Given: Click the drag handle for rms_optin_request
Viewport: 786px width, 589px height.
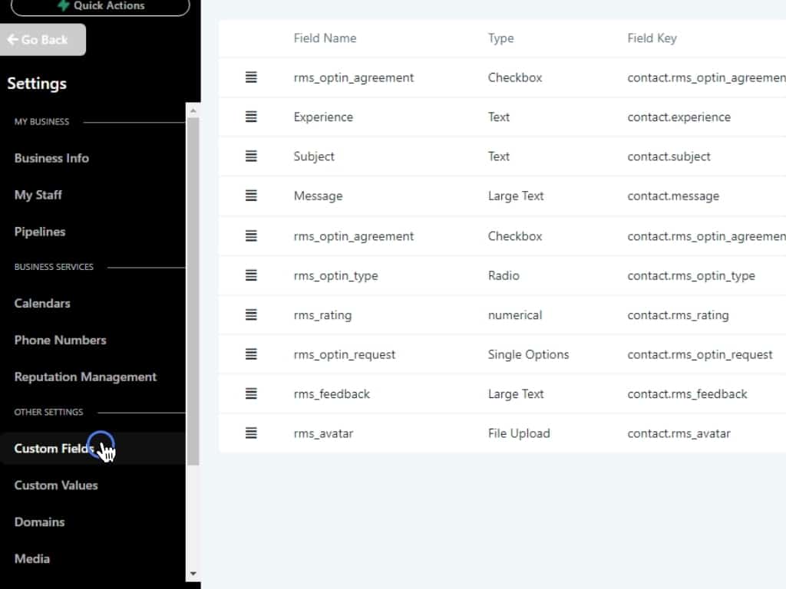Looking at the screenshot, I should point(251,354).
